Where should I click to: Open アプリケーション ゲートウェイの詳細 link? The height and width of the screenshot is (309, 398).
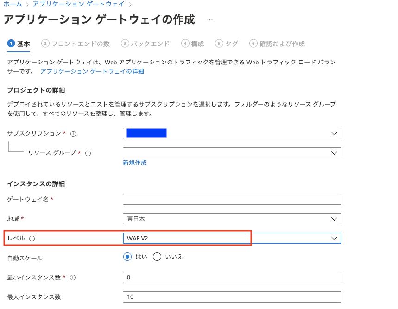click(x=92, y=71)
